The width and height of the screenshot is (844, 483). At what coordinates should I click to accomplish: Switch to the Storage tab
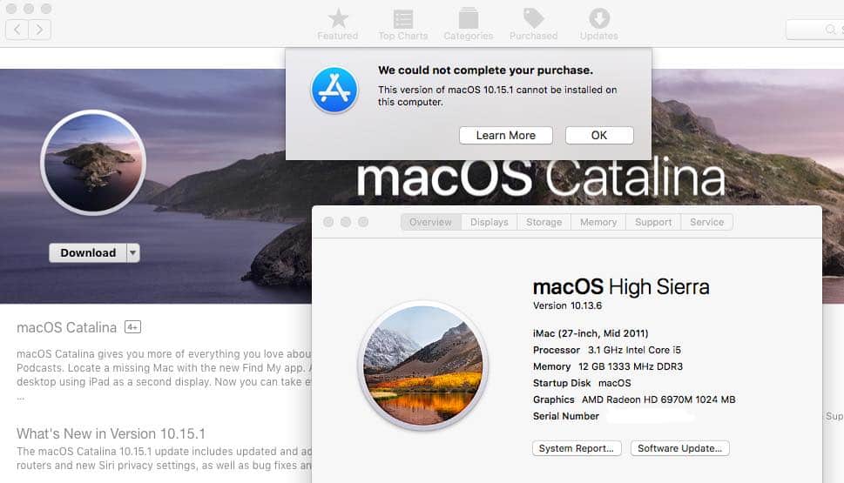click(544, 222)
